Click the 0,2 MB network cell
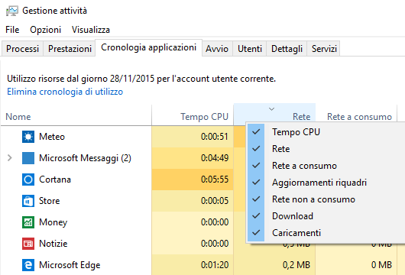The width and height of the screenshot is (405, 275). pos(274,265)
